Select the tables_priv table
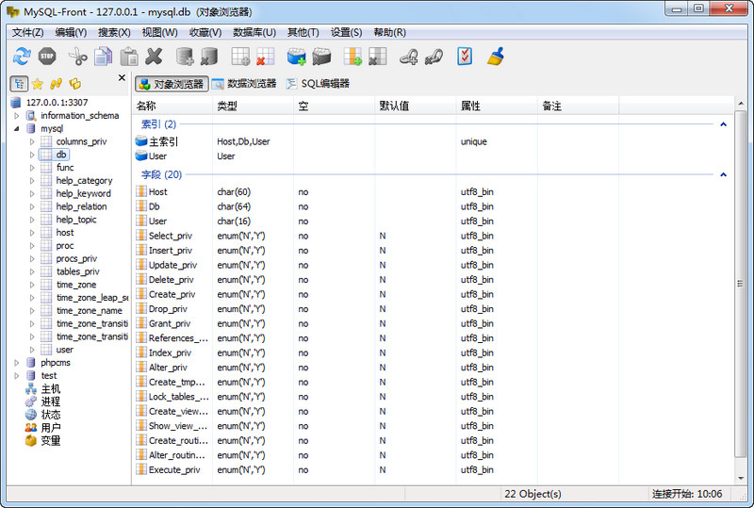The width and height of the screenshot is (754, 508). click(x=77, y=271)
